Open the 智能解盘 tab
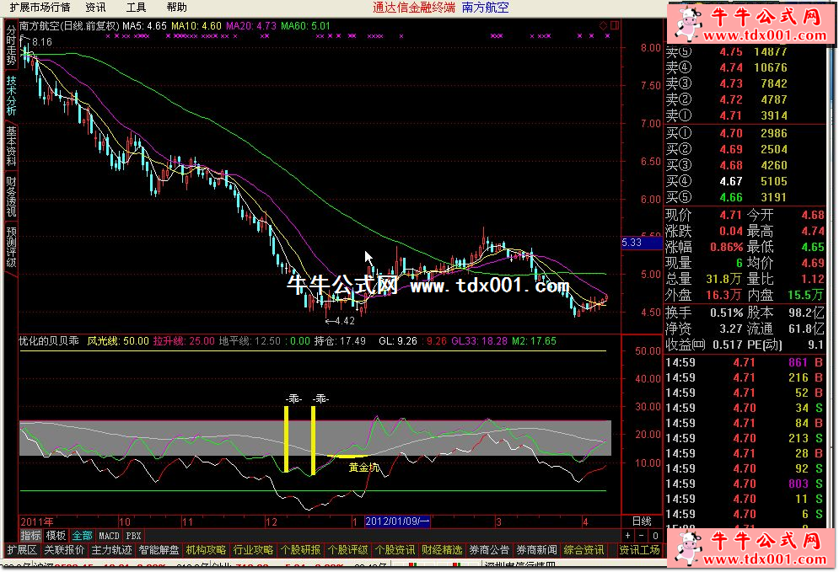 159,549
